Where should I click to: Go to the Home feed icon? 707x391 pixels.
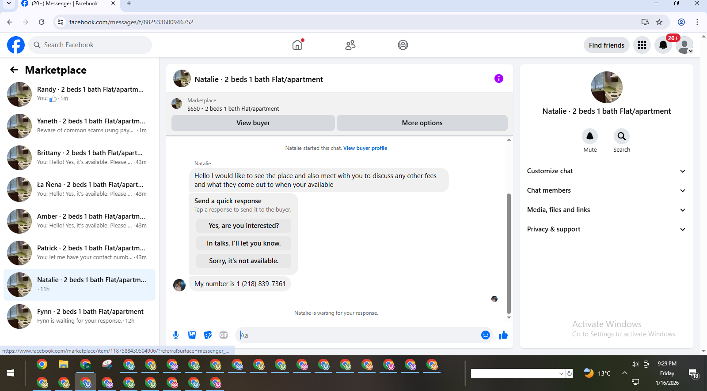pos(297,45)
